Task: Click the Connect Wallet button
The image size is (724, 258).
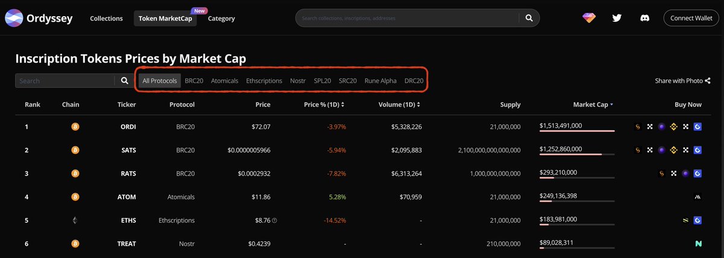Action: coord(691,18)
